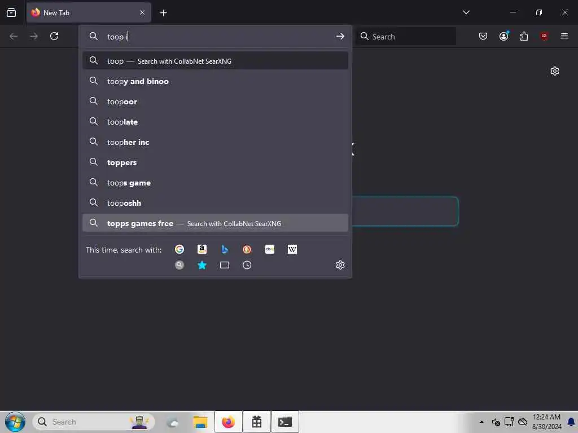Screen dimensions: 578x433
Task: Select suggestion 'tooposhh'
Action: tap(215, 203)
